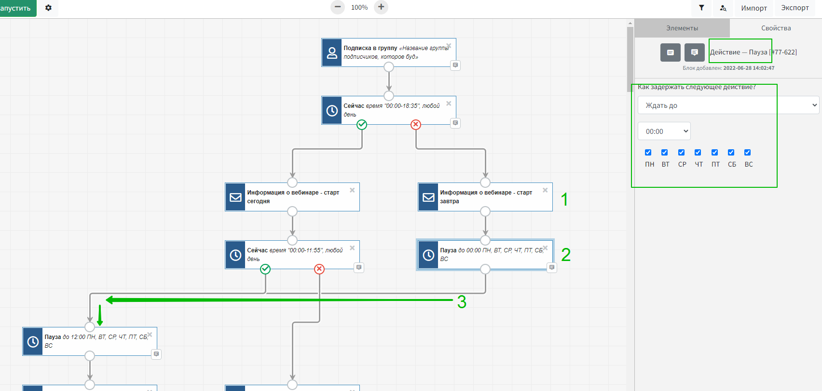Expand the 00:00 time dropdown
Screen dimensions: 822x391
664,131
